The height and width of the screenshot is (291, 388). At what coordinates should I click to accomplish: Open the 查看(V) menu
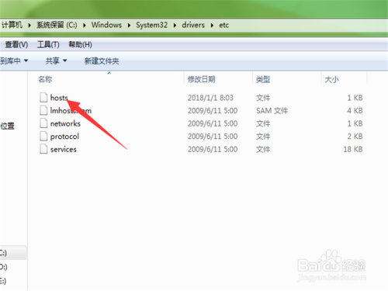16,45
